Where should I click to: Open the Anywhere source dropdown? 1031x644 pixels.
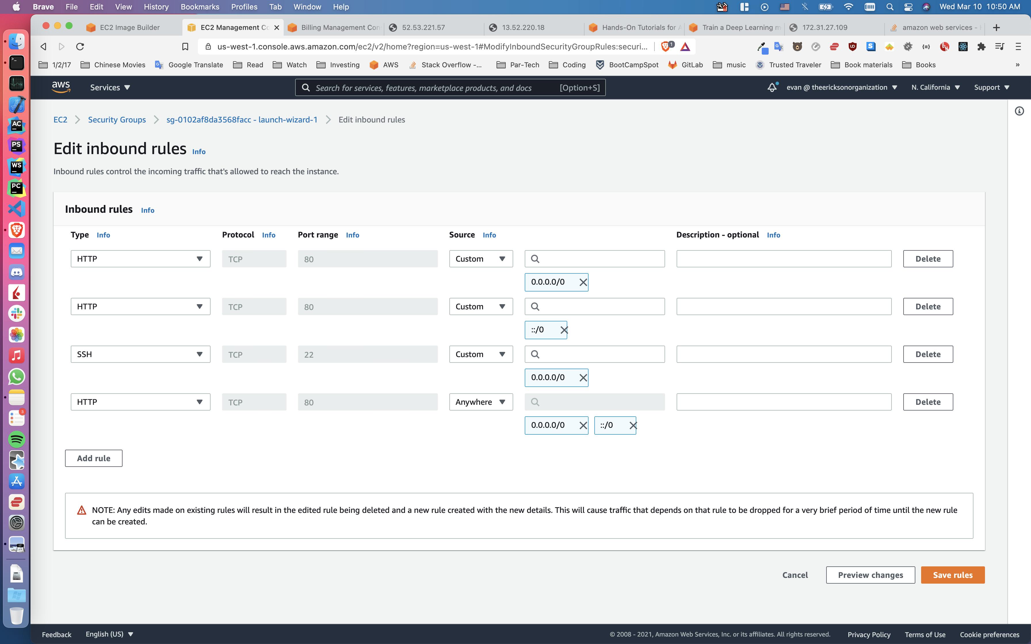click(481, 402)
